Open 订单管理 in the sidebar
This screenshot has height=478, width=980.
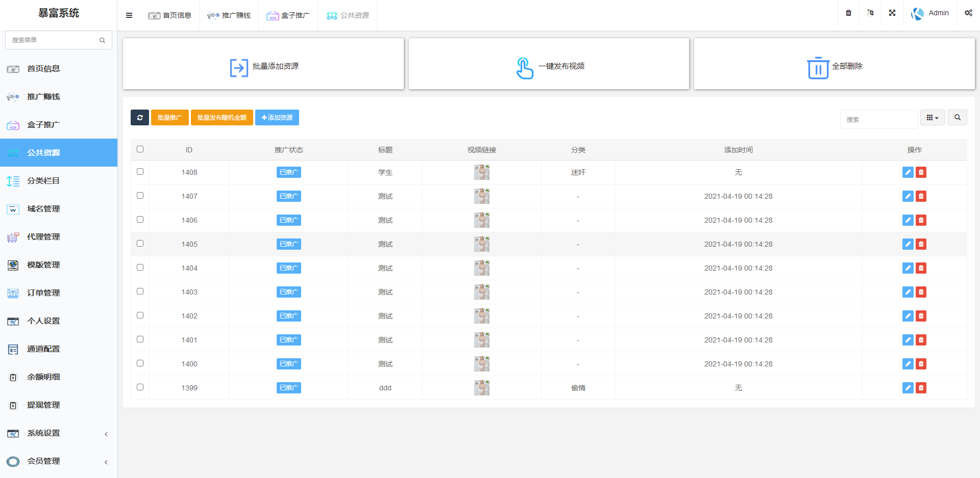pyautogui.click(x=44, y=293)
